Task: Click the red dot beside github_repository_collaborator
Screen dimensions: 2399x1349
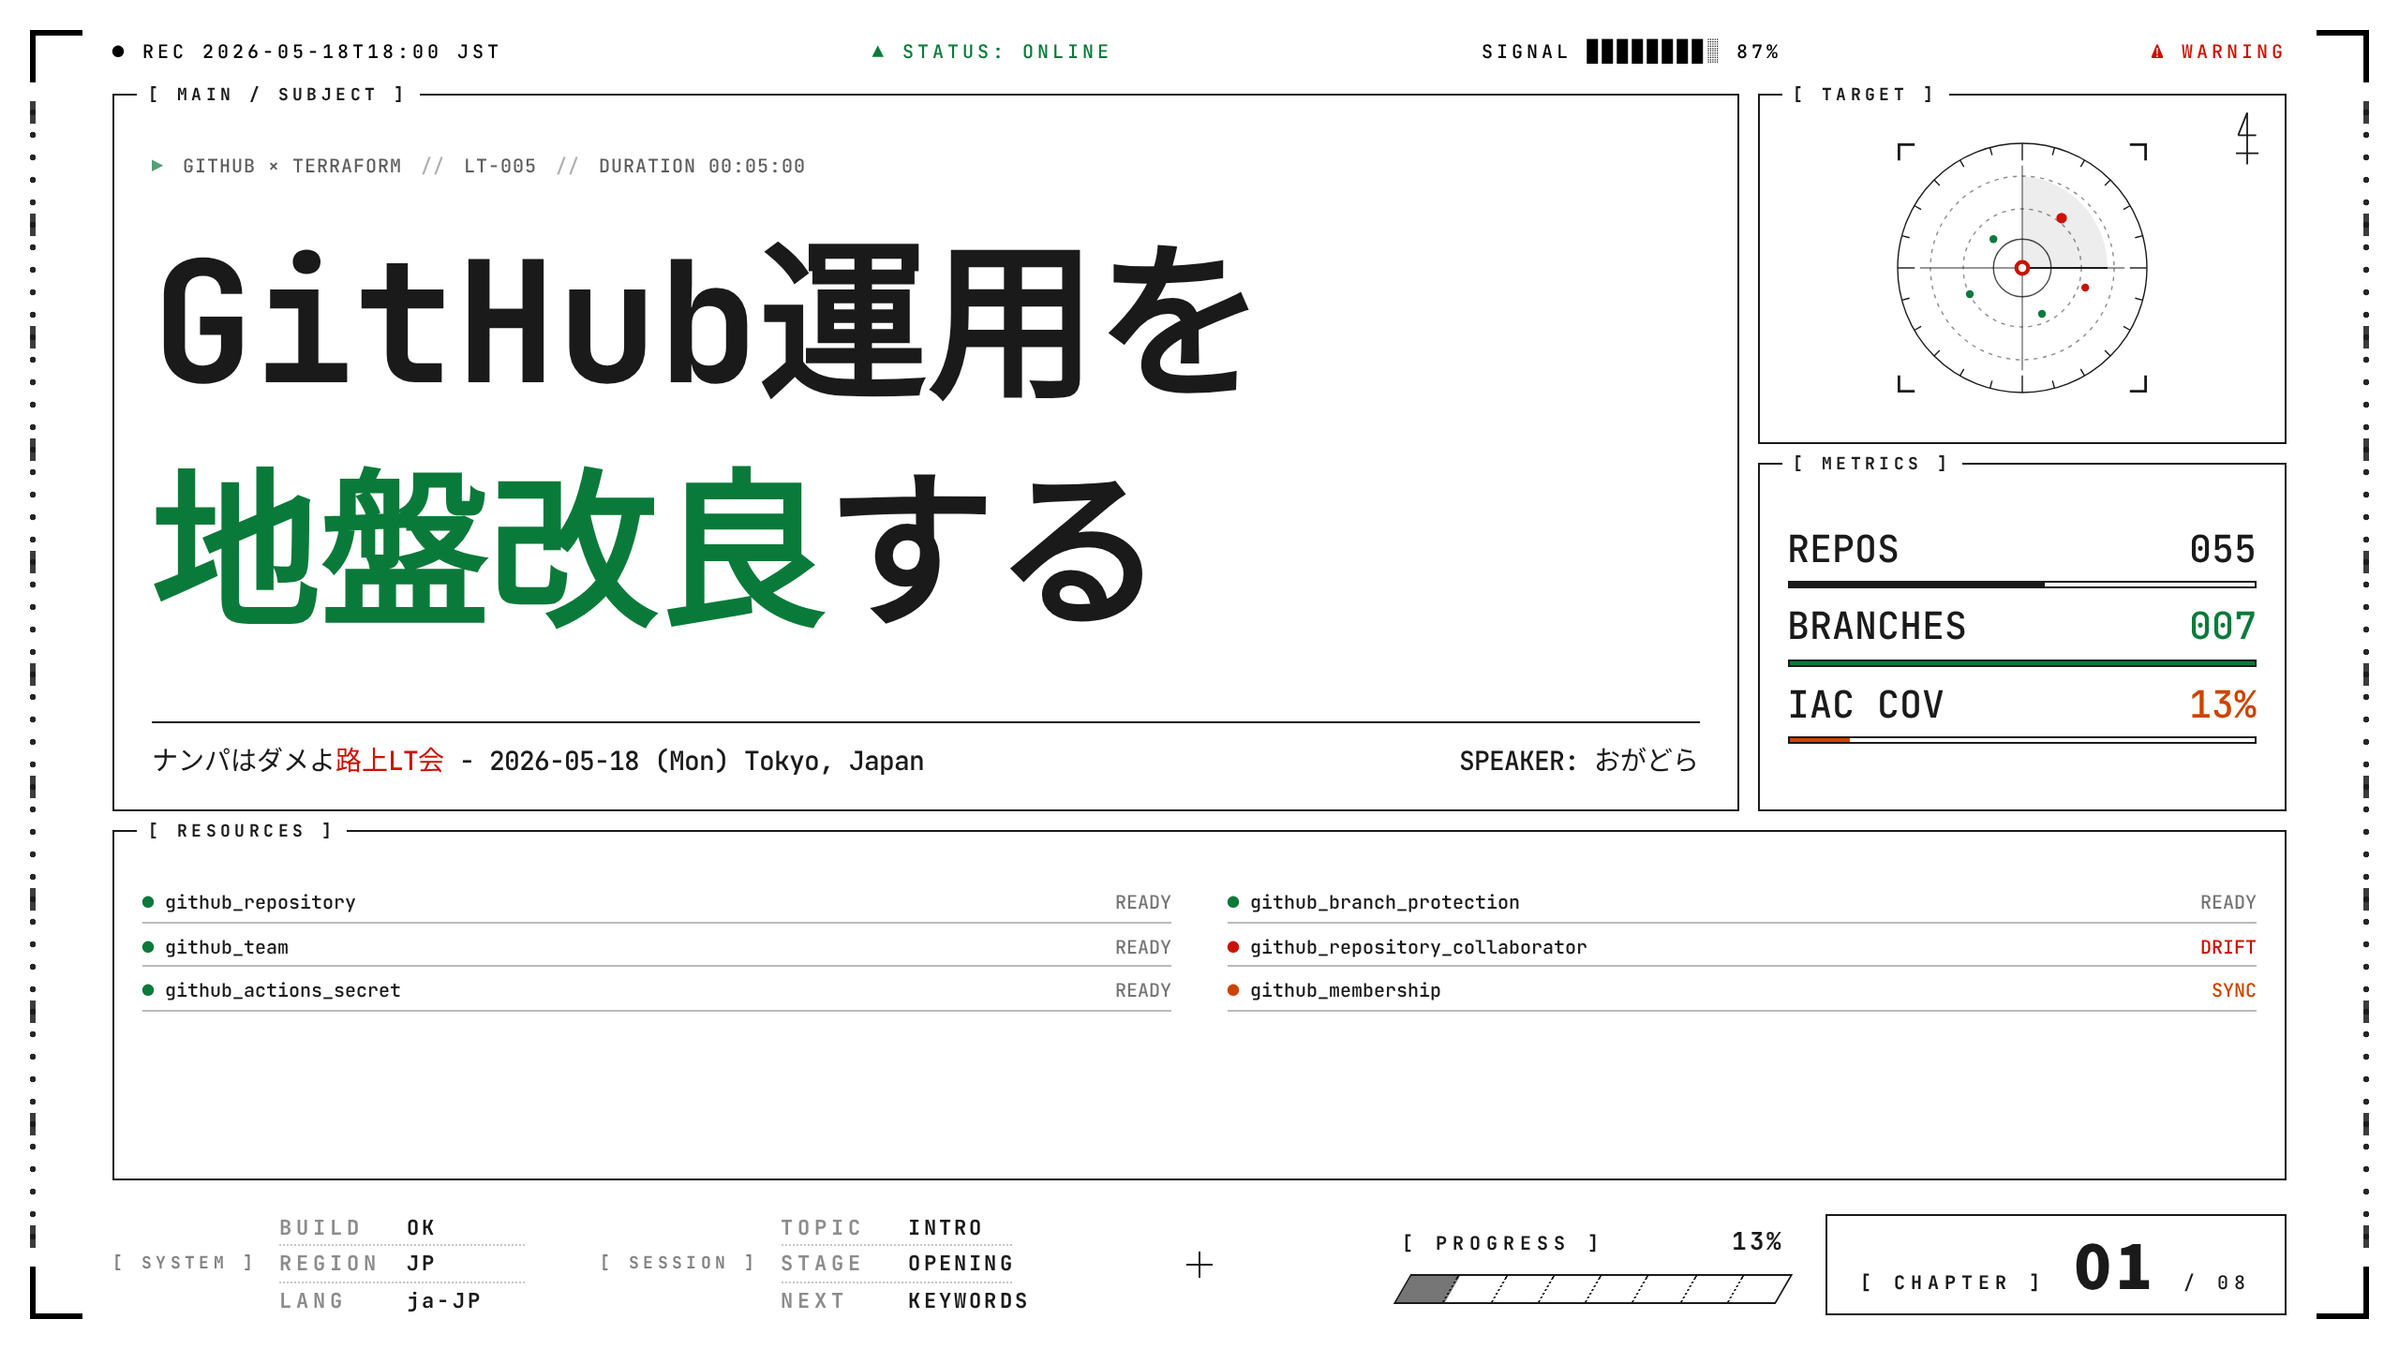Action: coord(1233,947)
